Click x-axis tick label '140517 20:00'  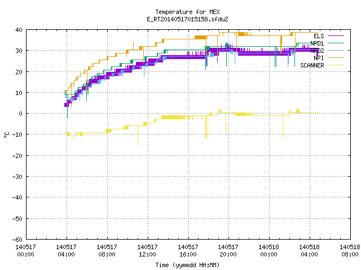point(228,251)
